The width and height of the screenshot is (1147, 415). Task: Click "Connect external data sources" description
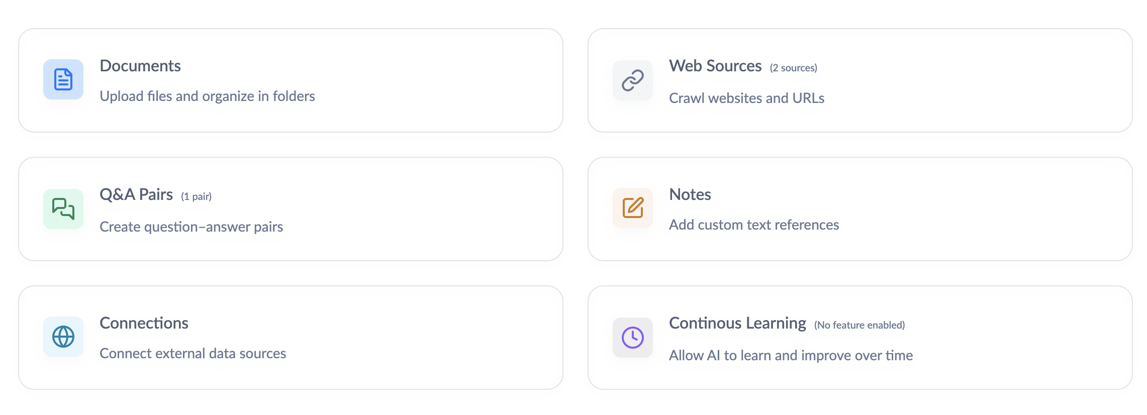click(193, 353)
